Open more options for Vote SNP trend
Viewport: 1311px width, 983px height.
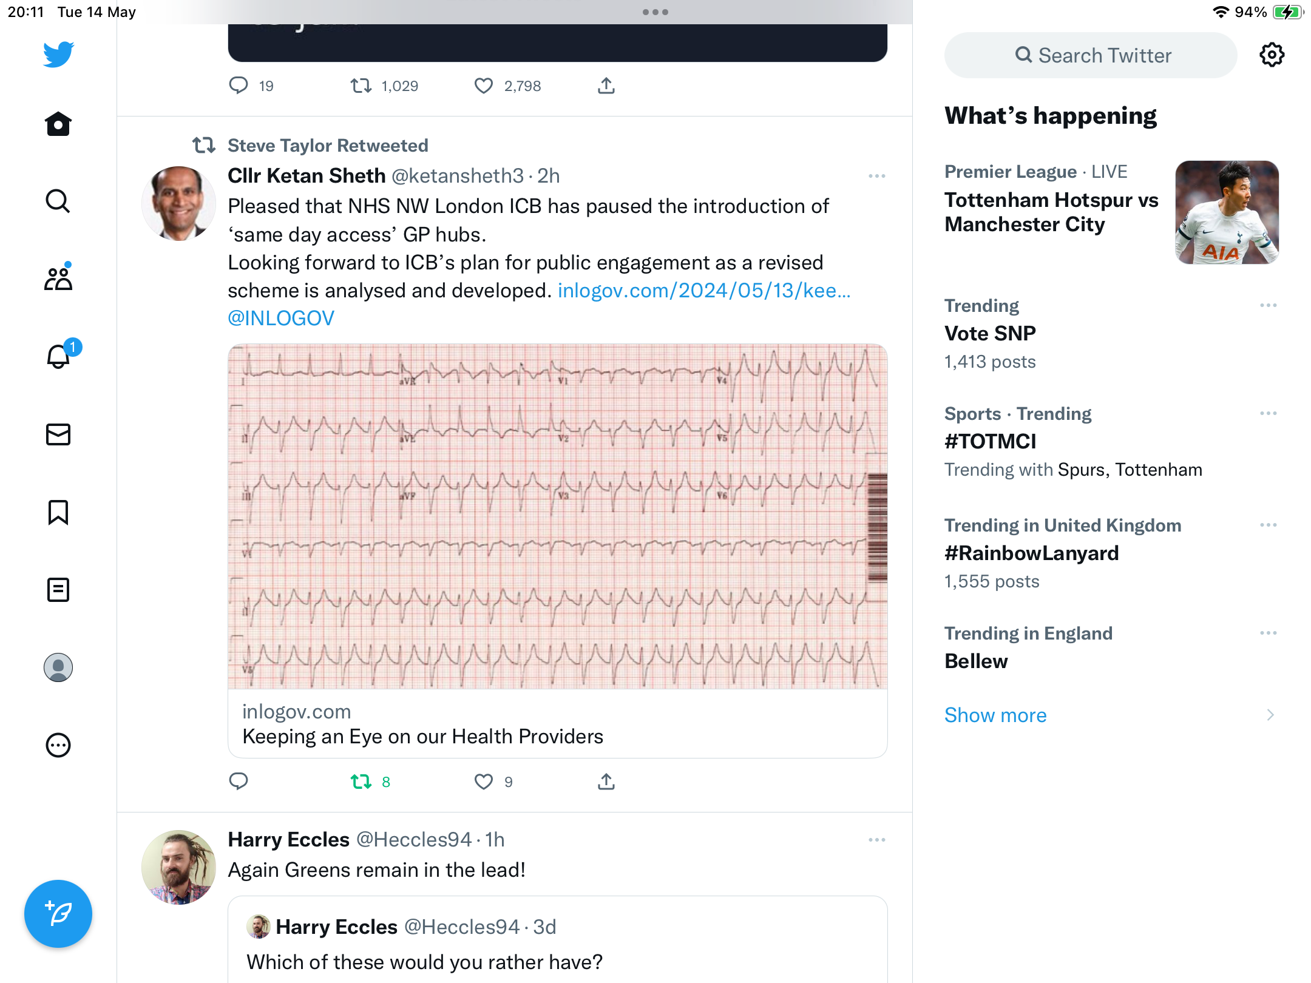tap(1269, 305)
